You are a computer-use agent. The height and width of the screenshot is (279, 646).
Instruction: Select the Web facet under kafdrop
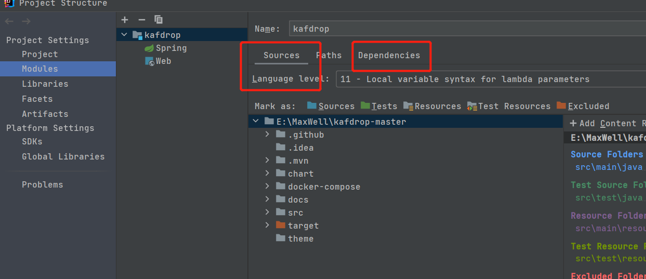point(163,61)
